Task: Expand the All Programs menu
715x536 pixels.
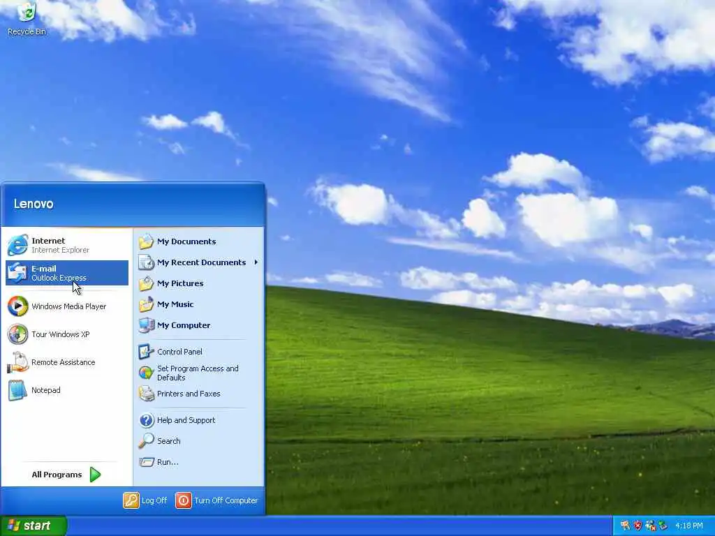Action: pos(66,475)
